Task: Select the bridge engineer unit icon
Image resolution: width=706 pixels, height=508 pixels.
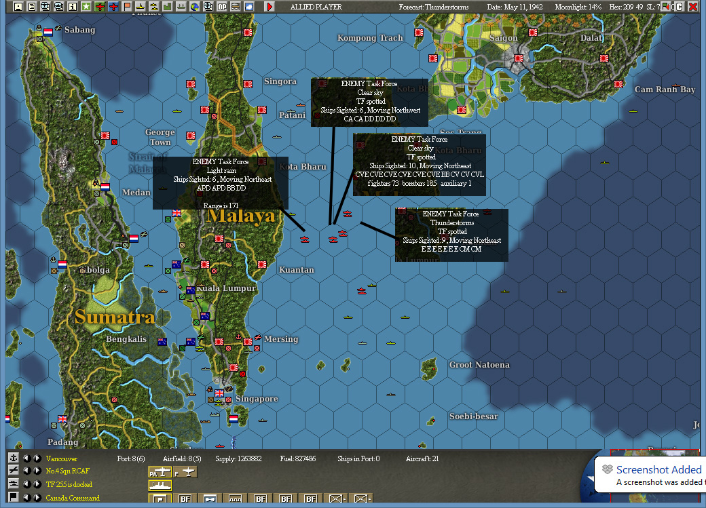Action: (209, 499)
